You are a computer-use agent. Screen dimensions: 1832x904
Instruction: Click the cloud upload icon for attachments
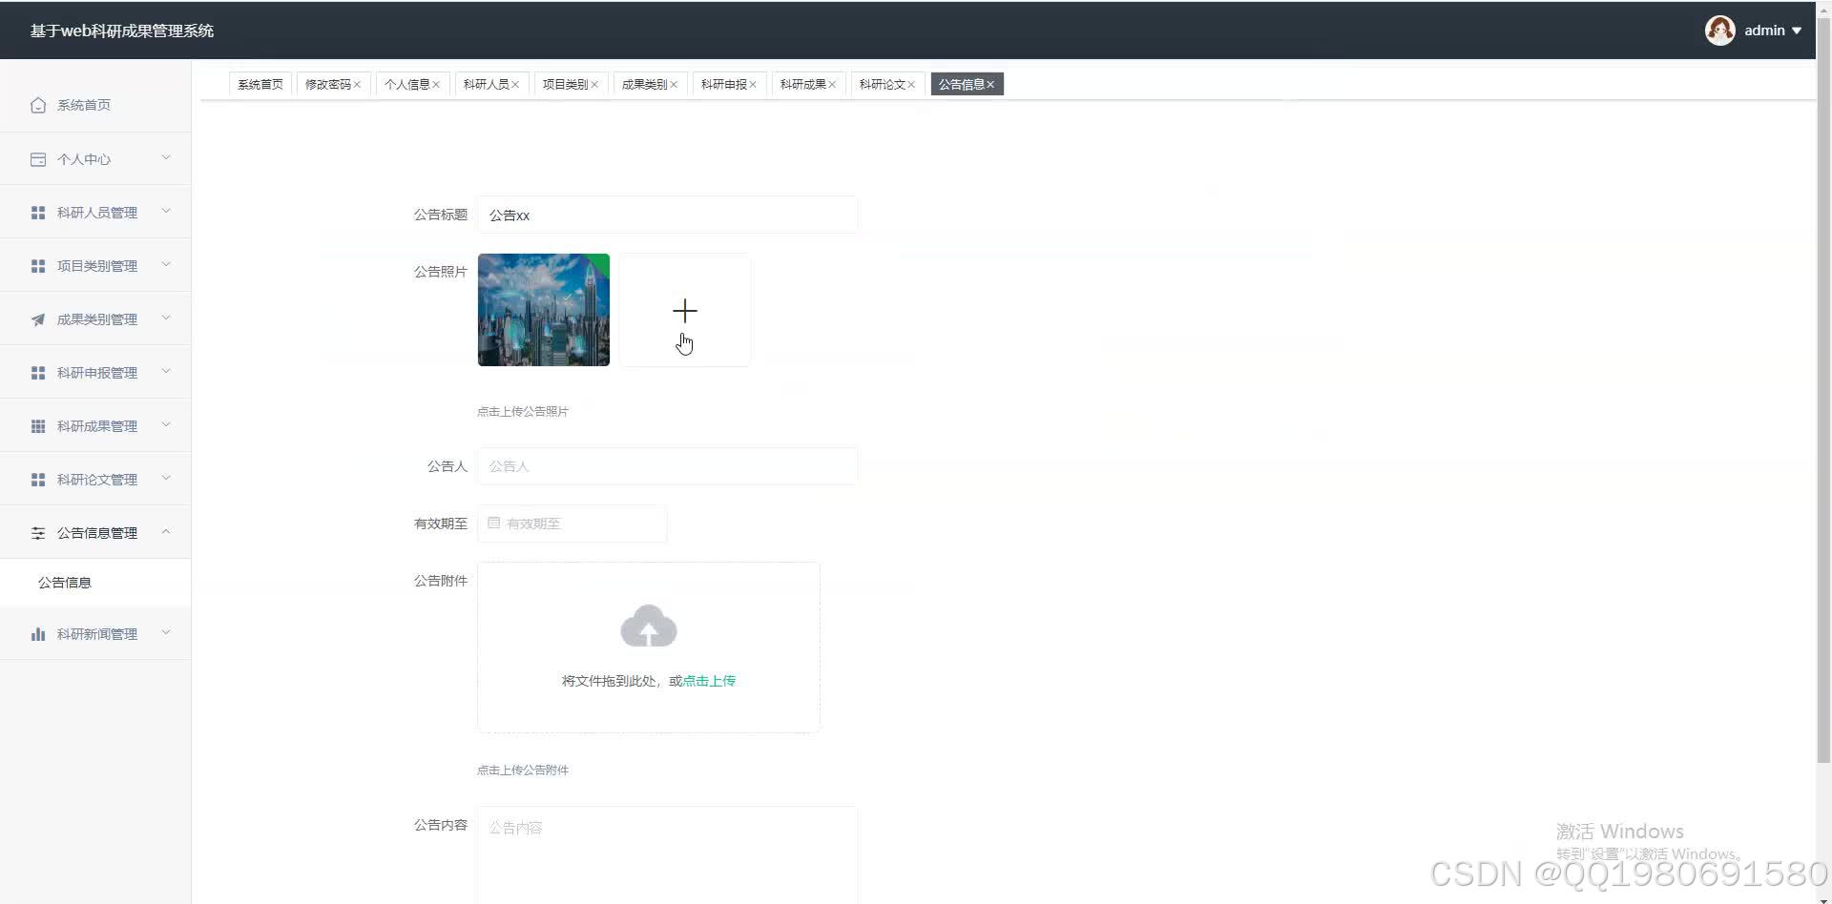click(x=648, y=626)
